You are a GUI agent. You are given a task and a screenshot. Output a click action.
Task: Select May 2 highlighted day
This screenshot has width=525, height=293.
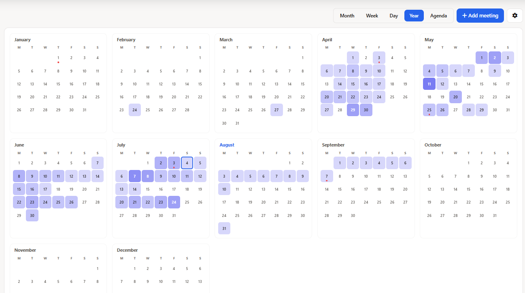coord(495,58)
